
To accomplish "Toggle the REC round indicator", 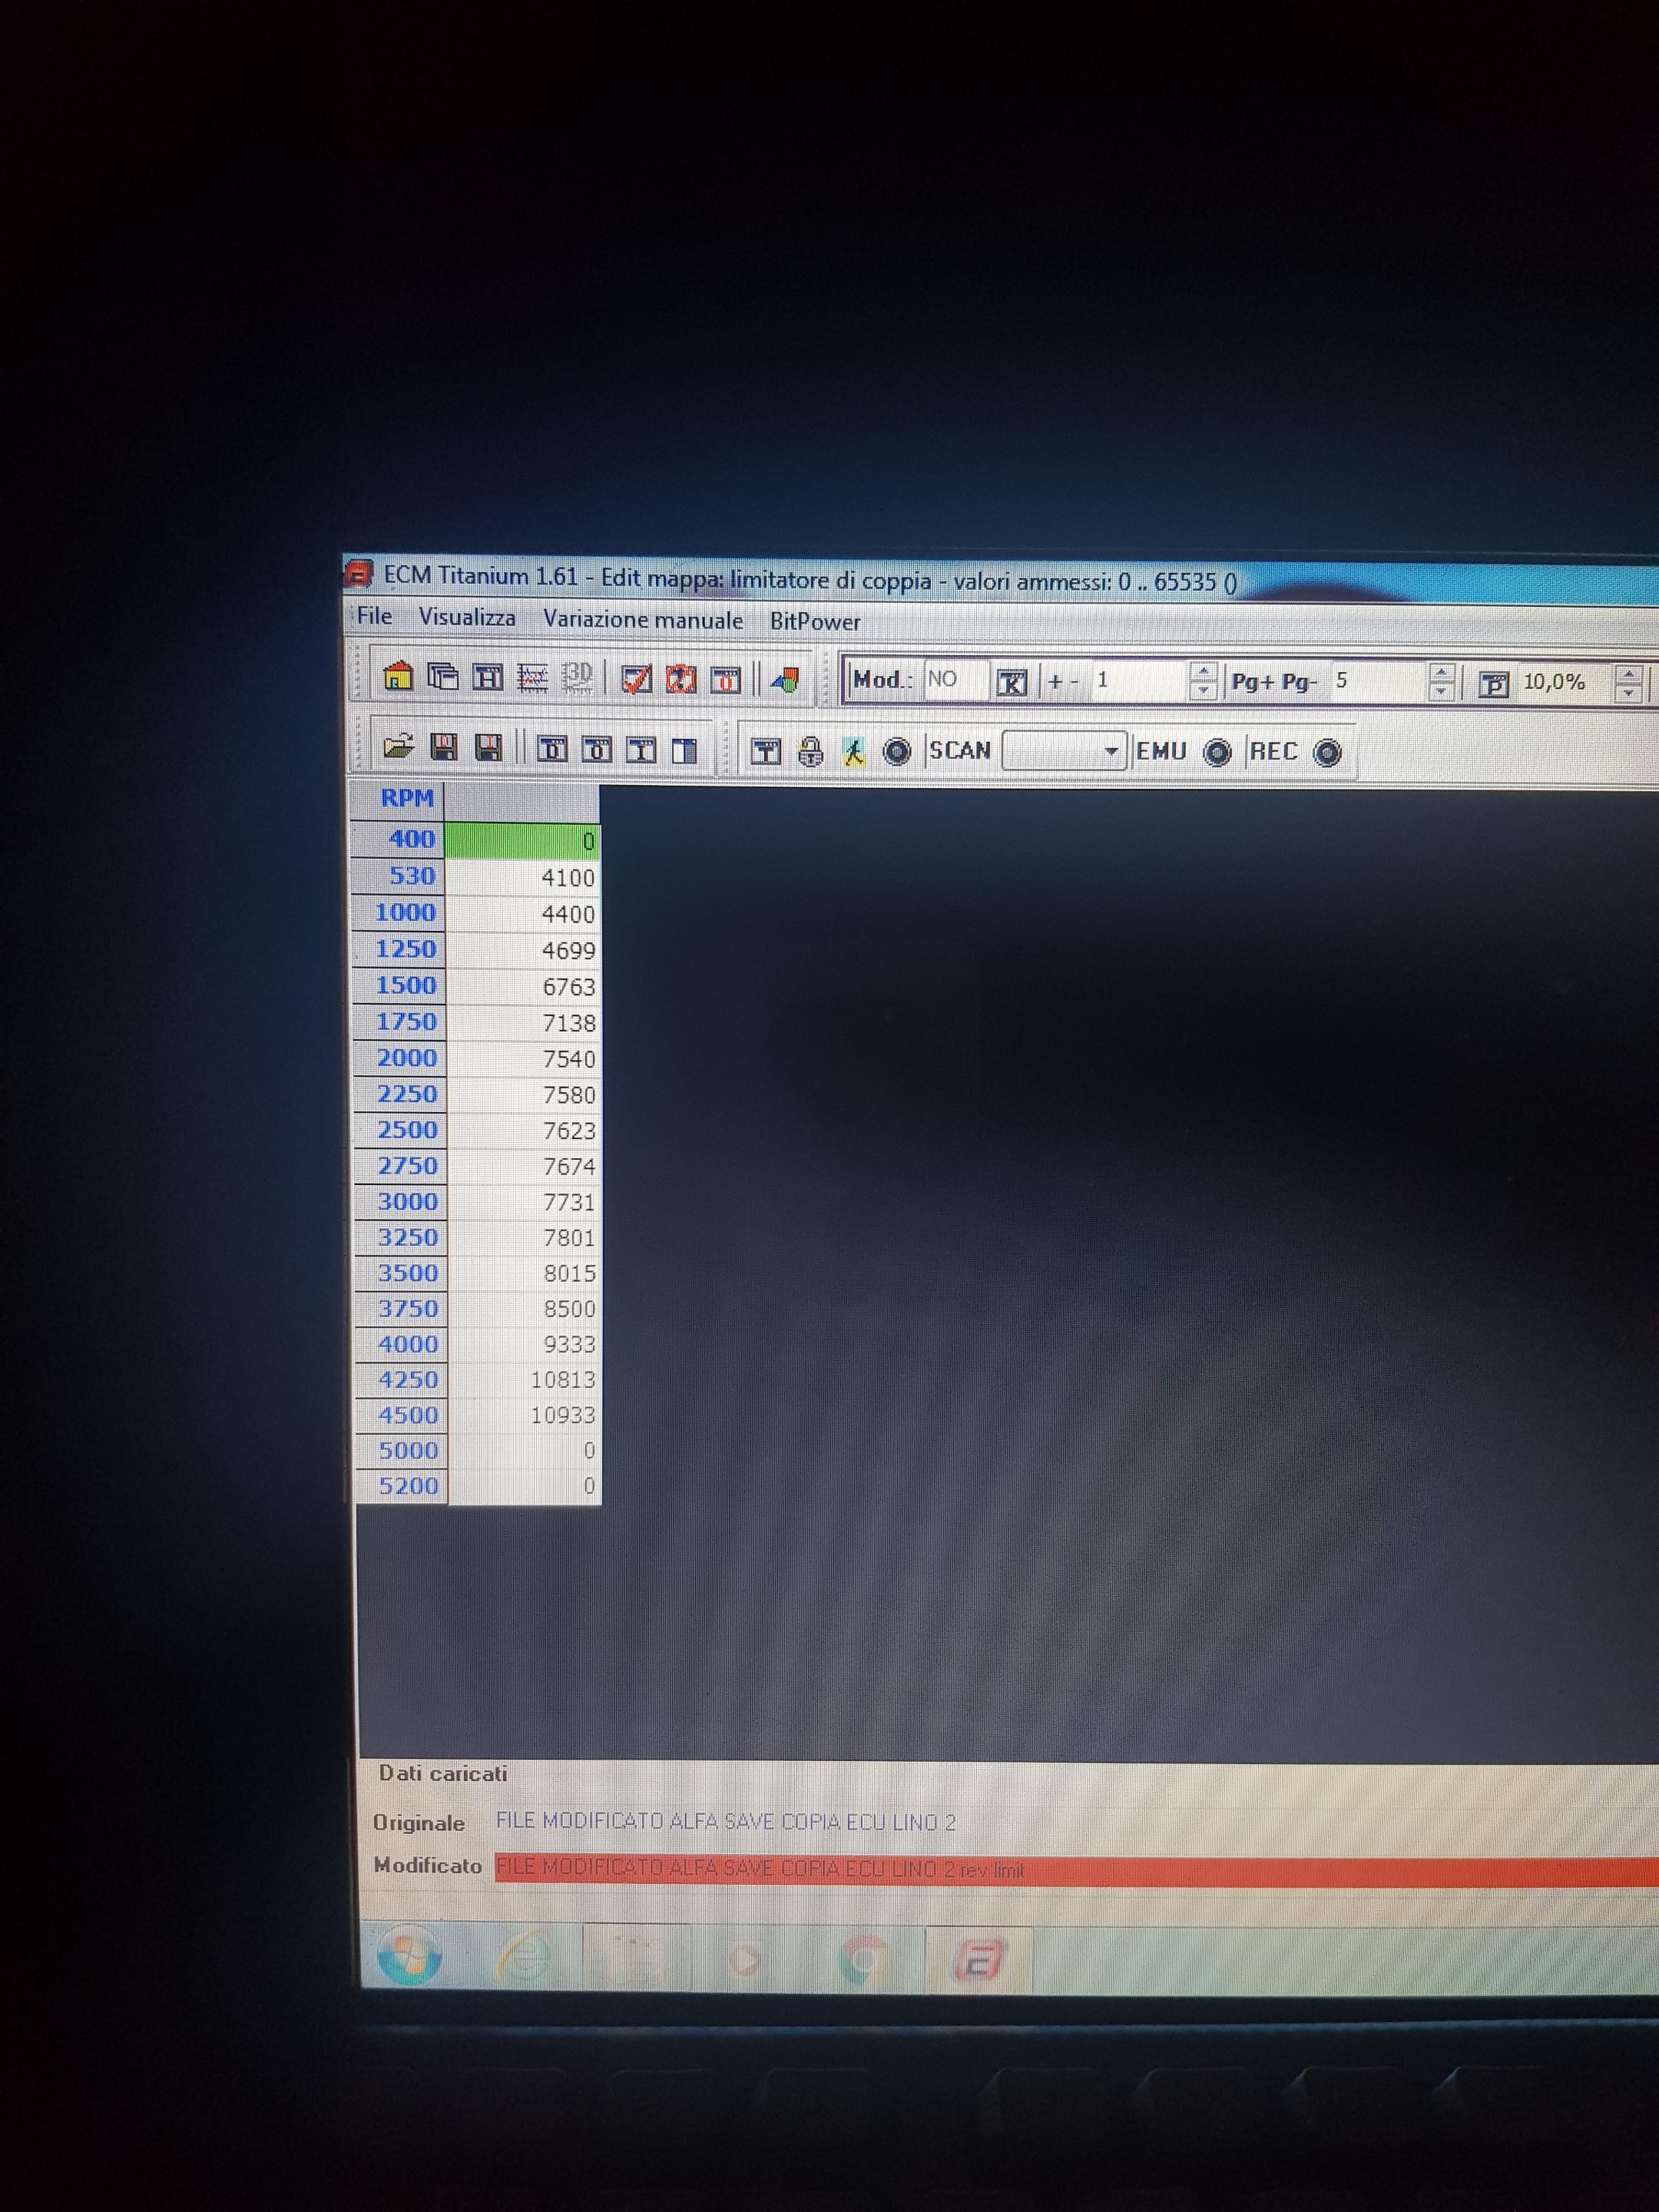I will tap(1327, 753).
